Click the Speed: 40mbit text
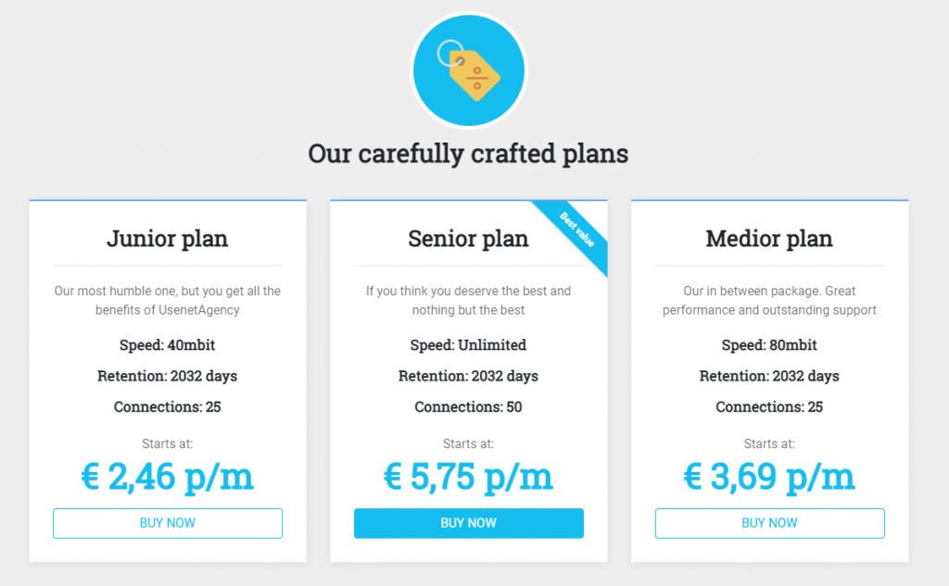Viewport: 949px width, 586px height. [167, 345]
